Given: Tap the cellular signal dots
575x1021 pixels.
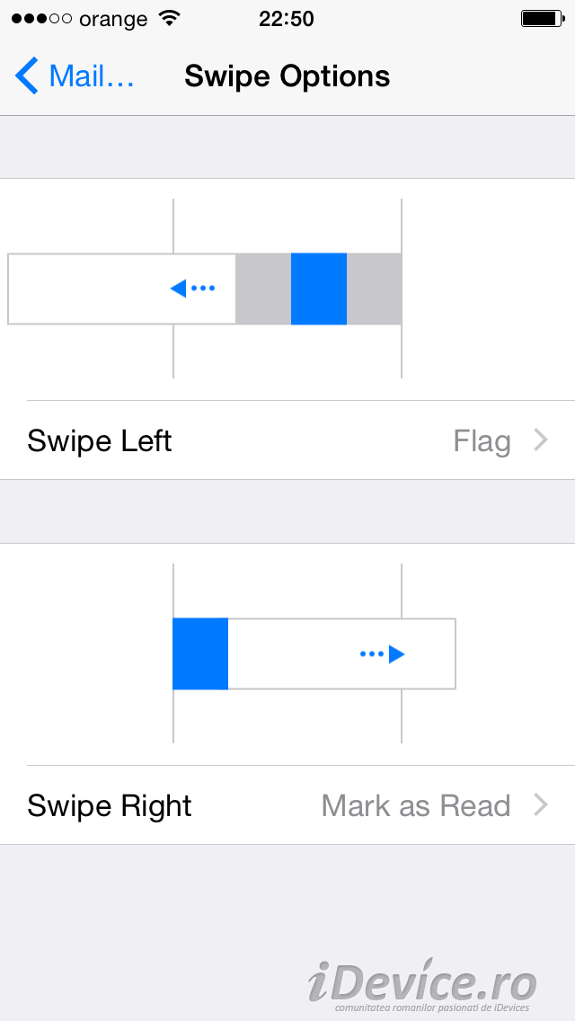Looking at the screenshot, I should click(41, 19).
